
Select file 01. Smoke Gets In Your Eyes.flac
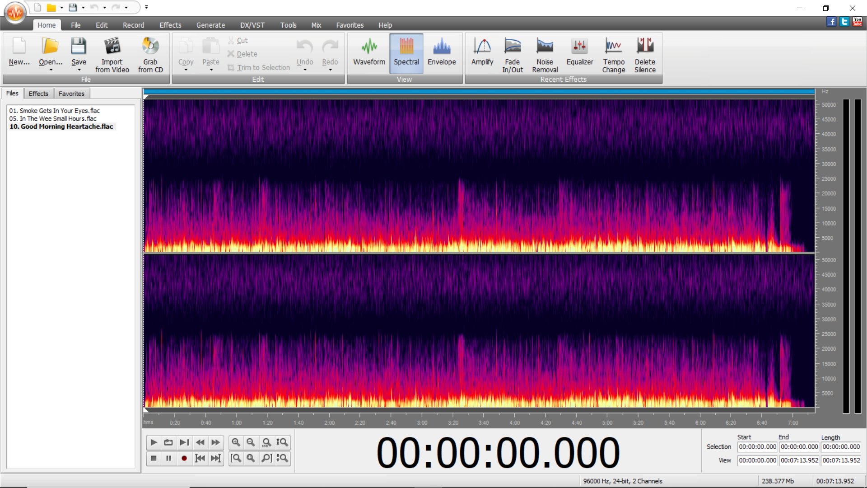pos(54,111)
